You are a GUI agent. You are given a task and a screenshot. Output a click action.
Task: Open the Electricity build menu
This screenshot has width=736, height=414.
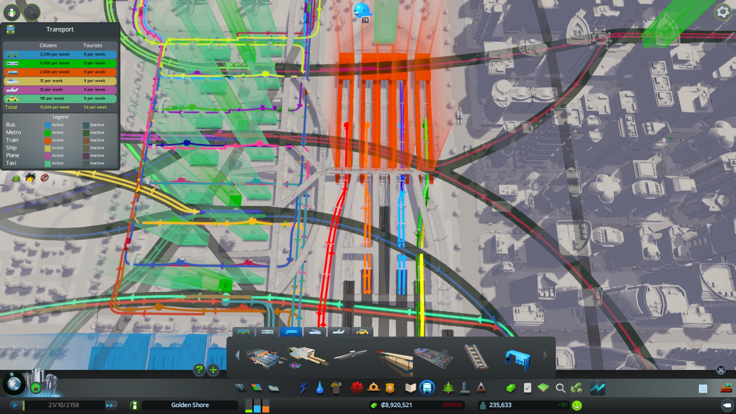click(x=303, y=388)
